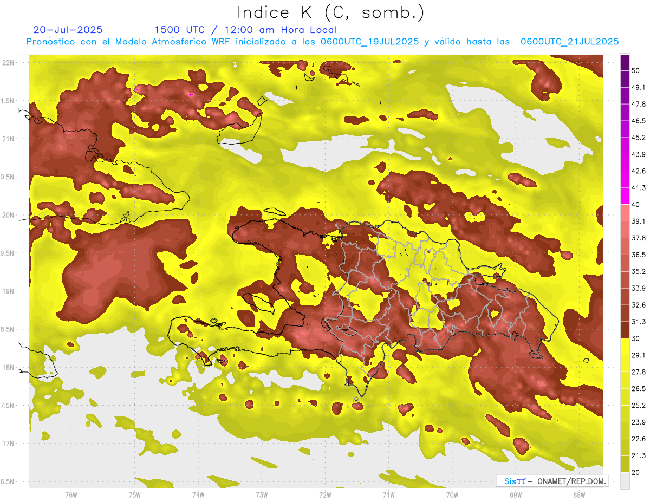Click the '74W' longitude label
Screen dimensions: 650x502
[198, 494]
